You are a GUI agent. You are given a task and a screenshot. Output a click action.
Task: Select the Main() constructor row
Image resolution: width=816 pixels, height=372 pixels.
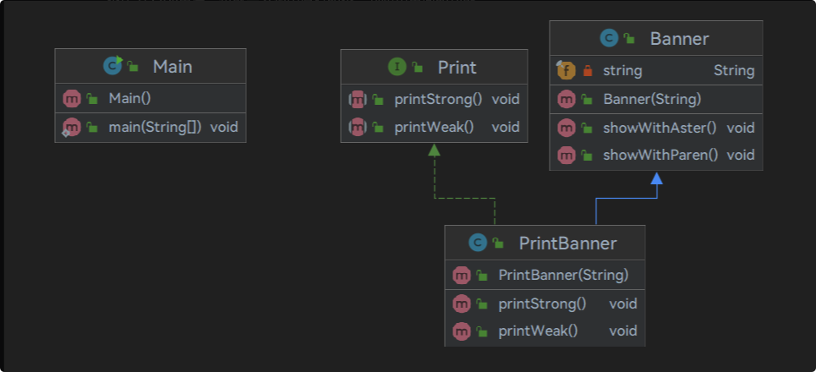[151, 98]
